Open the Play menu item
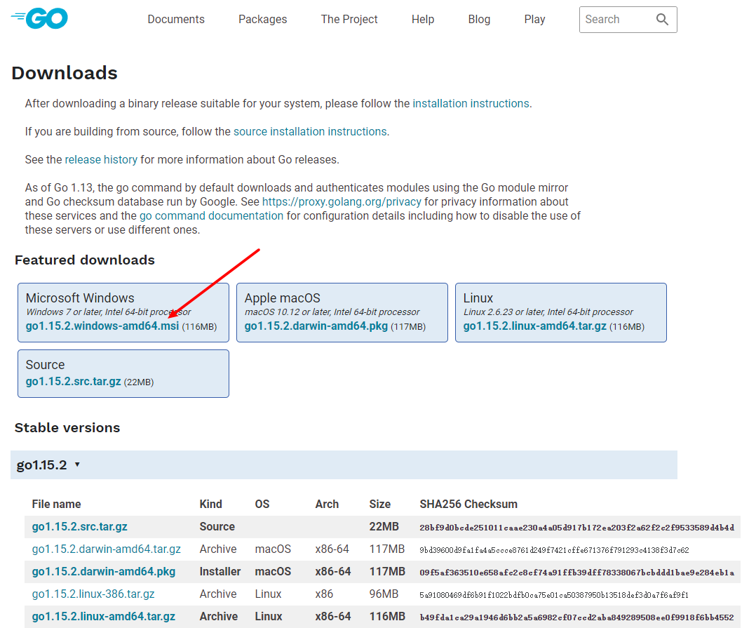Screen dimensions: 756x628 [x=534, y=19]
